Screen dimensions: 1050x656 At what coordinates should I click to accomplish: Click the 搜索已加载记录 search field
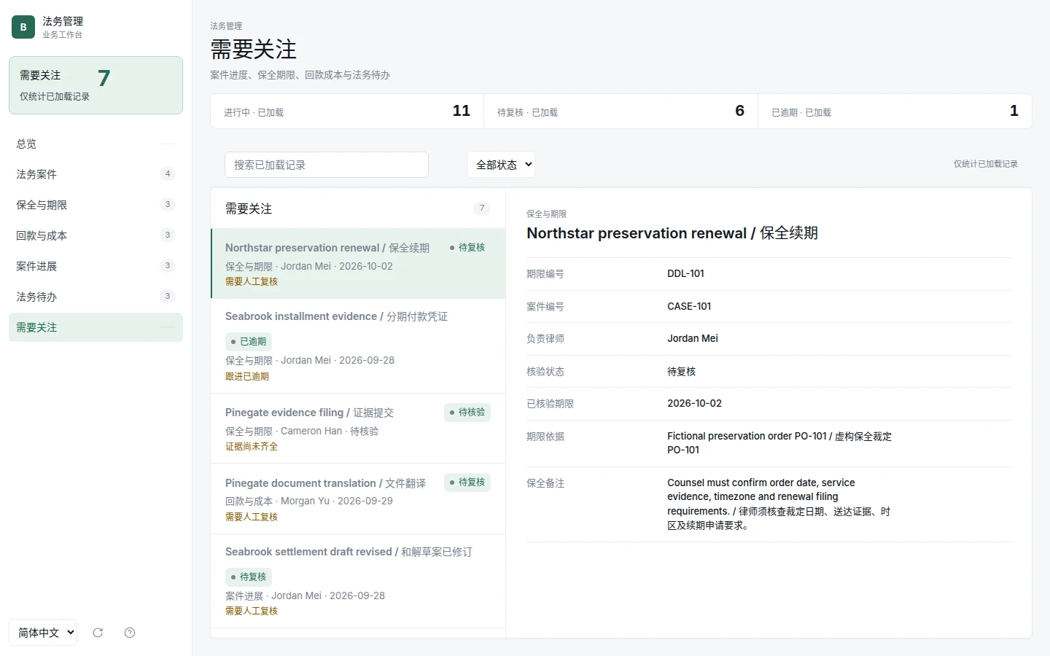pos(327,165)
